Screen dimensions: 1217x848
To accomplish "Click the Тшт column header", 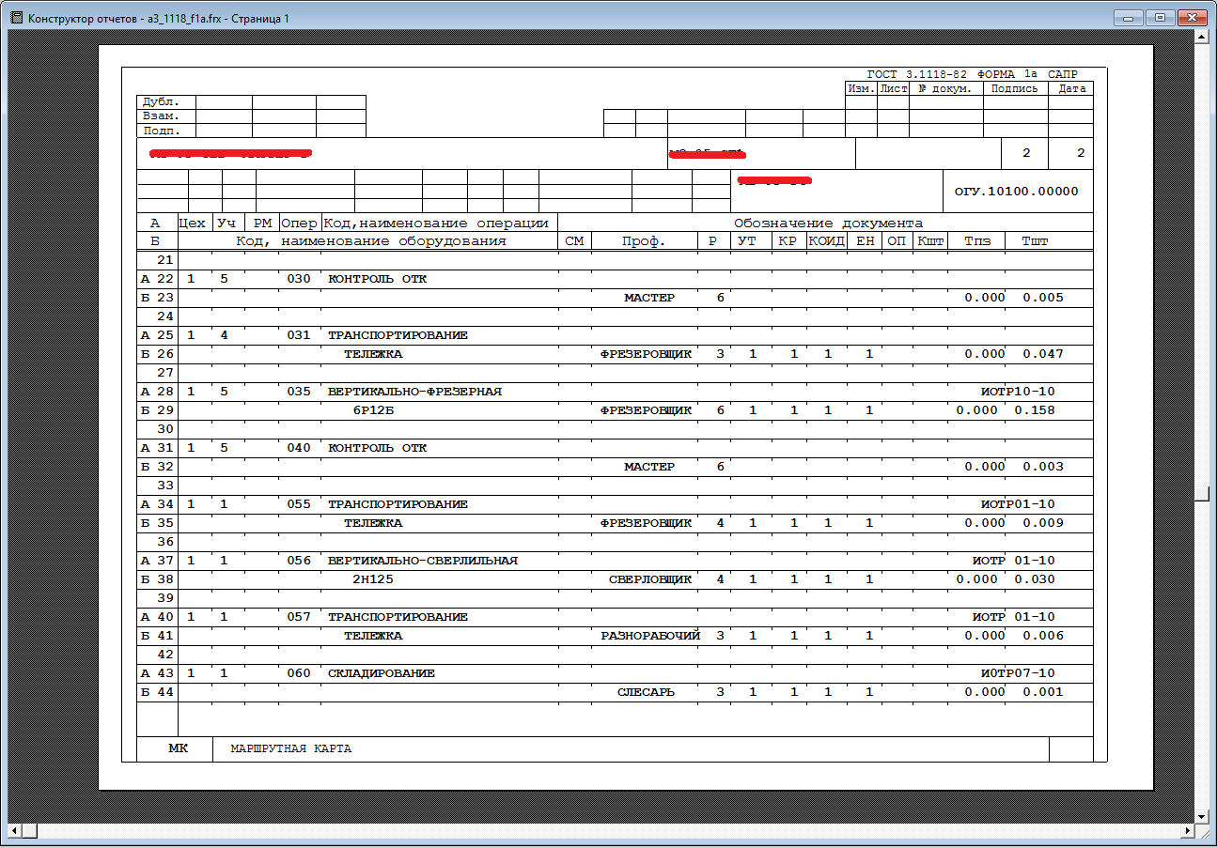I will pos(1035,241).
